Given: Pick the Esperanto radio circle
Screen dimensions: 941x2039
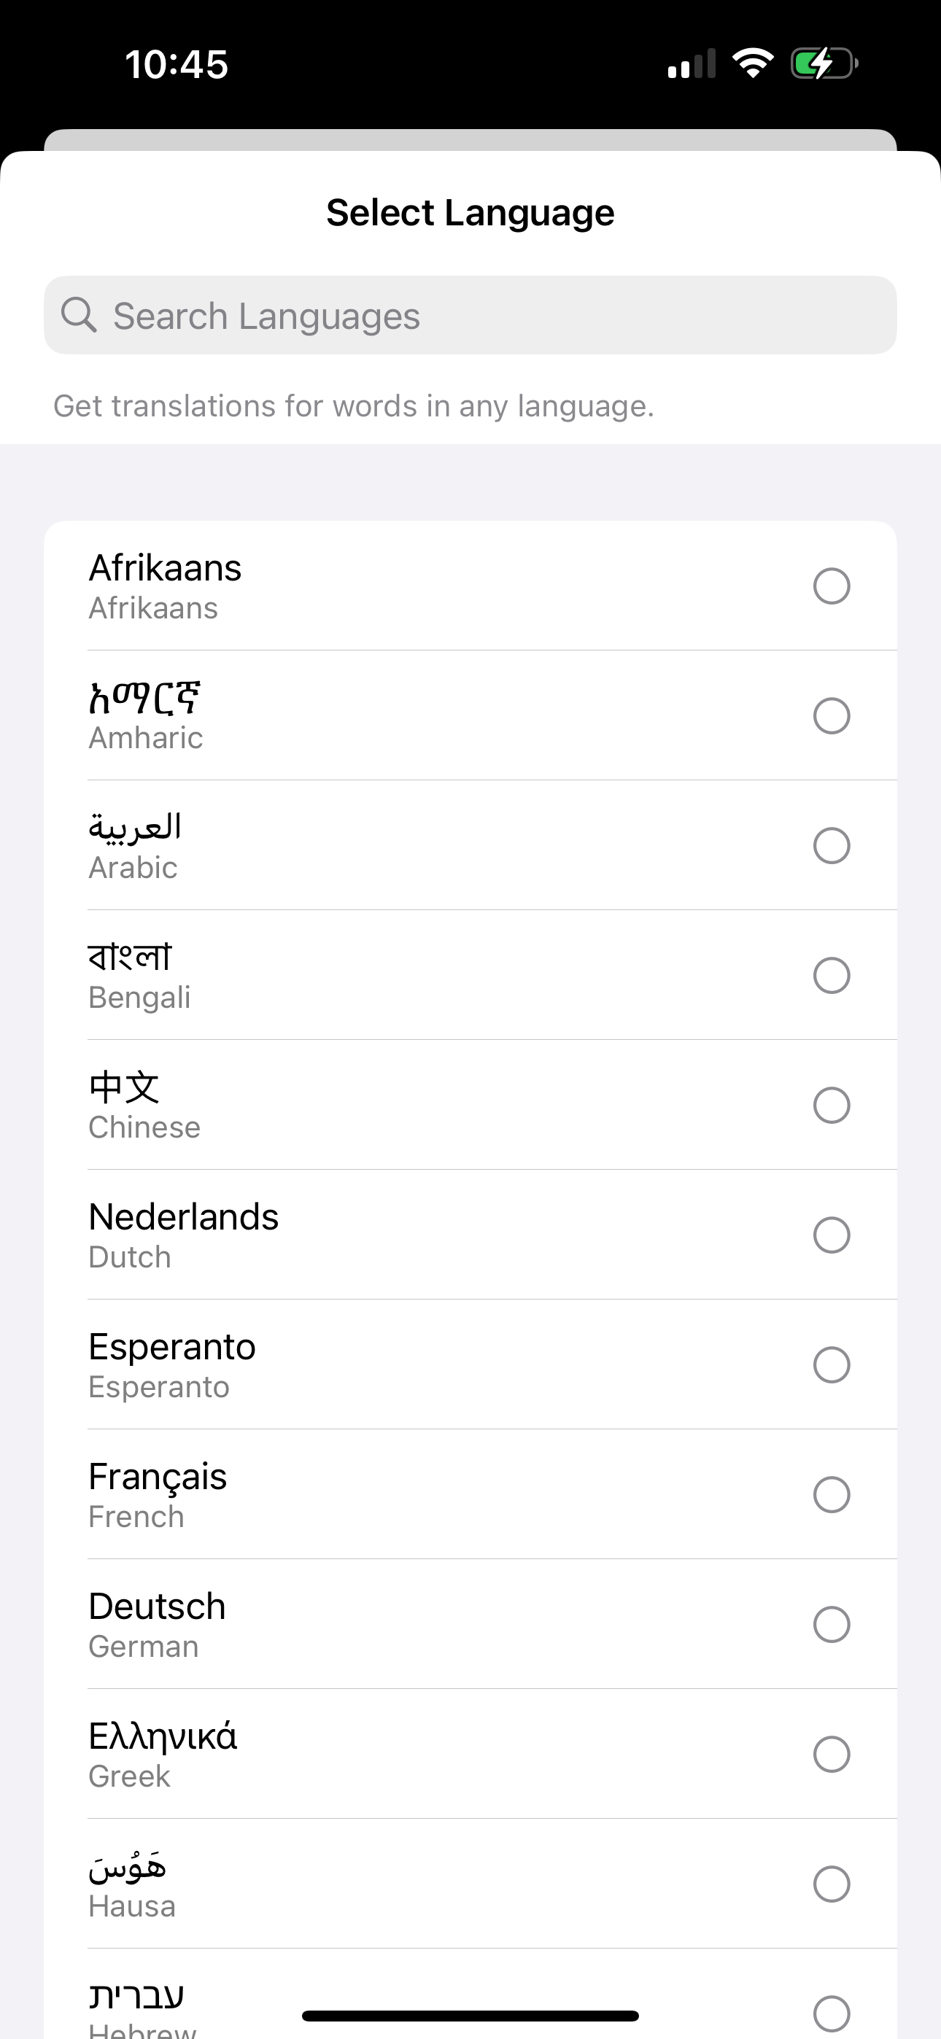Looking at the screenshot, I should pos(832,1365).
